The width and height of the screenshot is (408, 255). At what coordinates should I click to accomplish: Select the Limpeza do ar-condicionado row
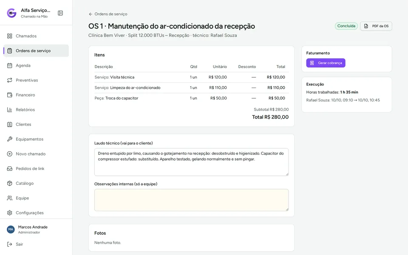[192, 88]
